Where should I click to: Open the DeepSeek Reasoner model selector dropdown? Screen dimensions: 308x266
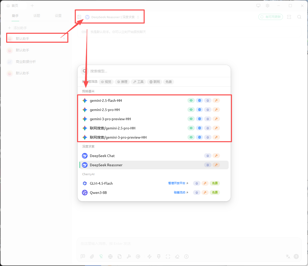point(113,17)
